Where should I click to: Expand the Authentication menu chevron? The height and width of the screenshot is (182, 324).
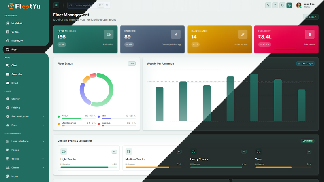43,116
